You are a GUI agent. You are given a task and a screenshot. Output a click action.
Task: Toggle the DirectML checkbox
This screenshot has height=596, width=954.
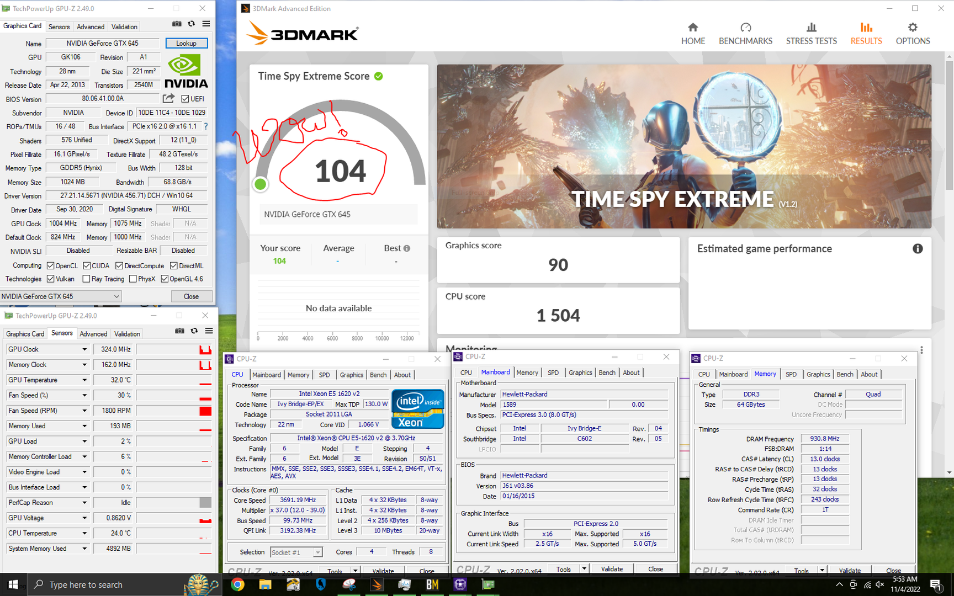point(174,265)
